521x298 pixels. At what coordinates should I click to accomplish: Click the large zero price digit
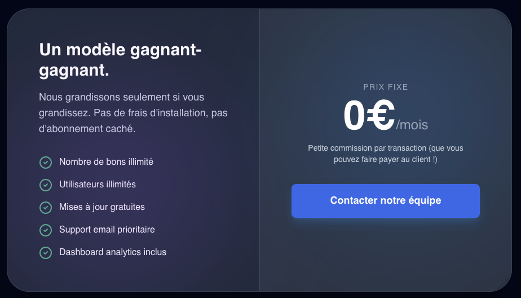[354, 116]
